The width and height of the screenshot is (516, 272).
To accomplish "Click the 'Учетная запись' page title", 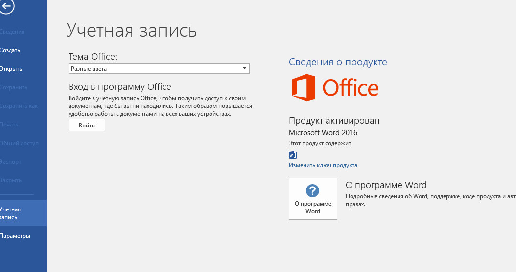I will (x=132, y=30).
